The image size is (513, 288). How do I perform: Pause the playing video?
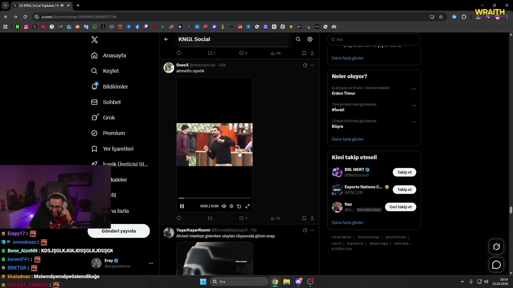tap(182, 206)
